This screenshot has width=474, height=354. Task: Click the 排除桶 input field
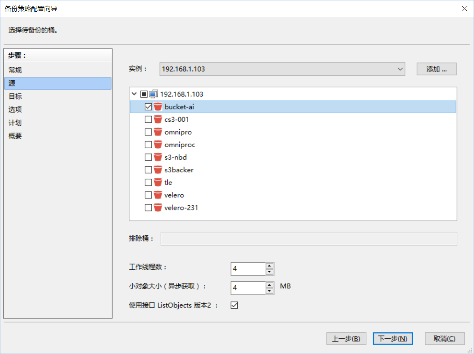[x=308, y=239]
